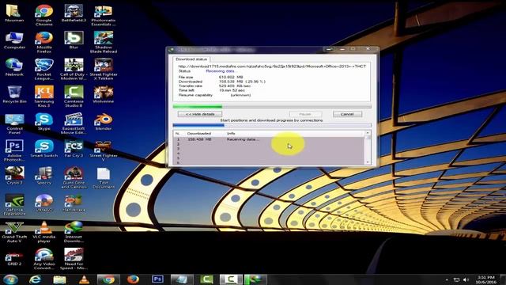The height and width of the screenshot is (285, 506).
Task: Select the GeForce Experience desktop icon
Action: (x=14, y=204)
